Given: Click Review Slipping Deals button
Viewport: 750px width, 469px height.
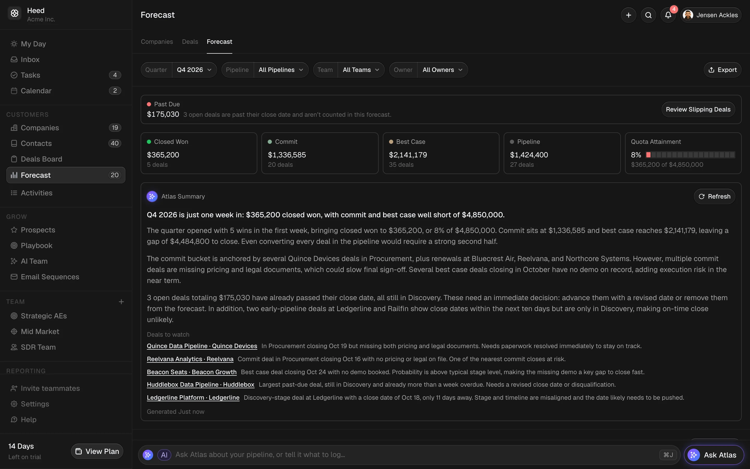Looking at the screenshot, I should (x=698, y=109).
